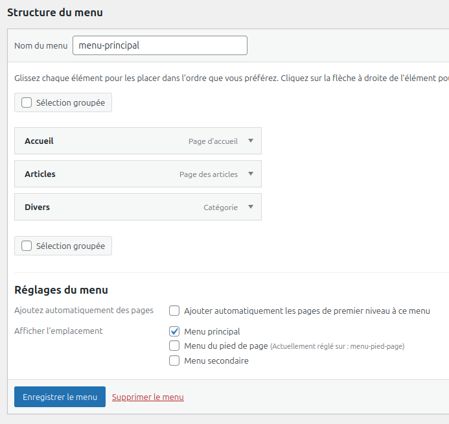Click the Nom du menu text field
Viewport: 449px width, 424px height.
(x=160, y=45)
